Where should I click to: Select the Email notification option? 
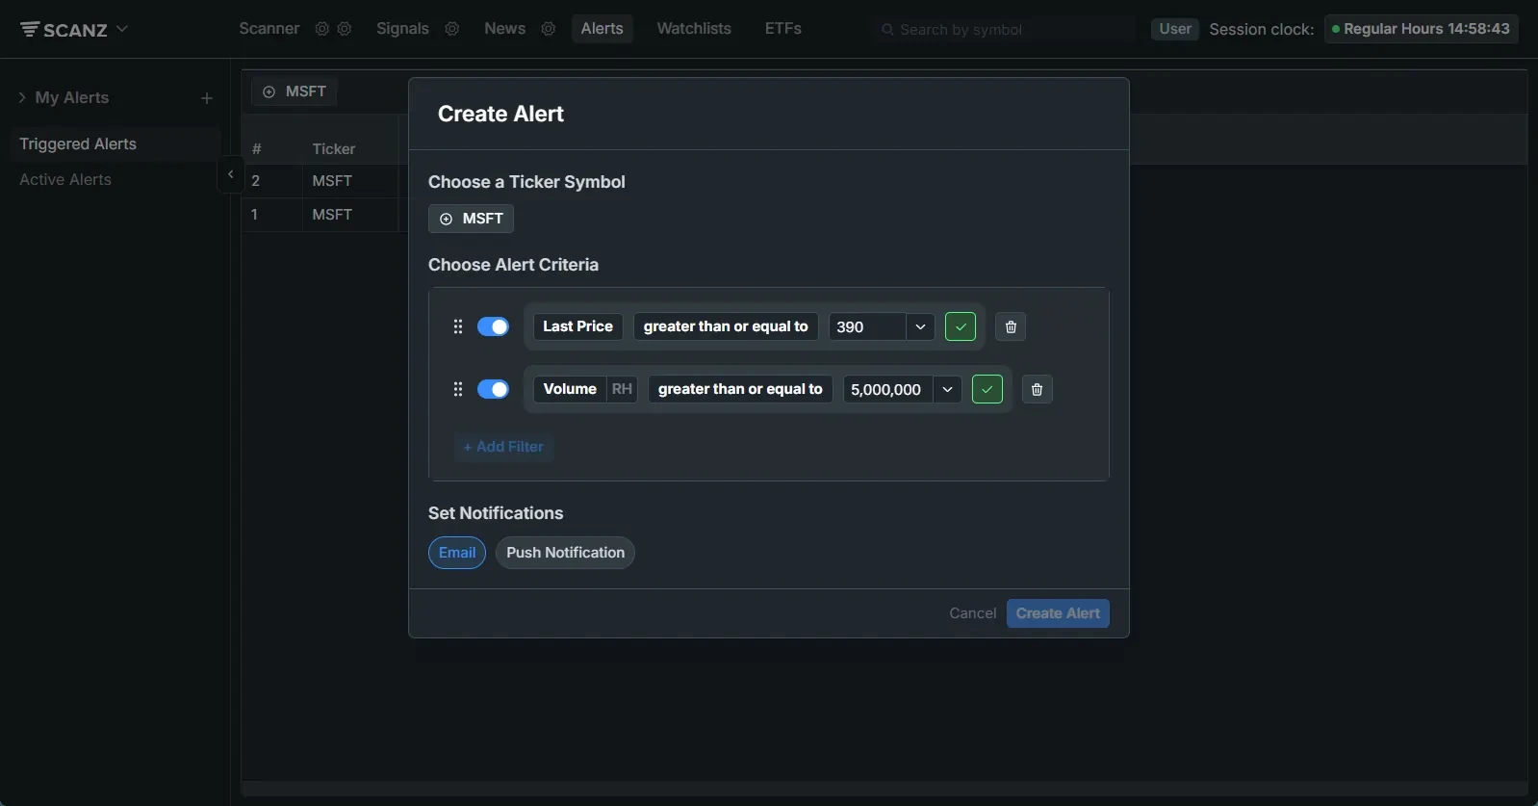(457, 553)
